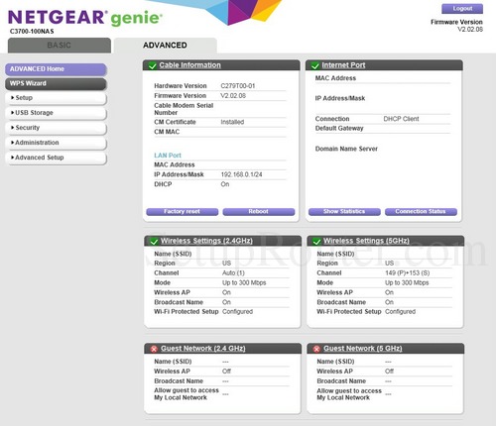This screenshot has width=496, height=426.
Task: Click the green check icon for Wireless Settings (5GHz)
Action: point(316,241)
